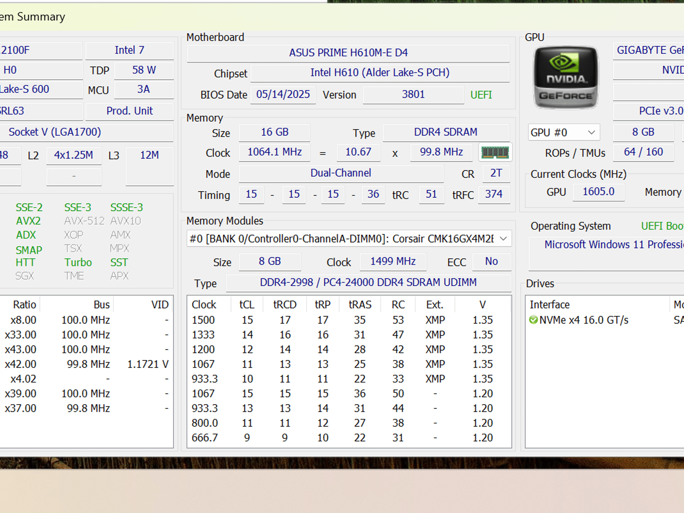
Task: Click the green UEFI label beside BIOS version
Action: (481, 95)
